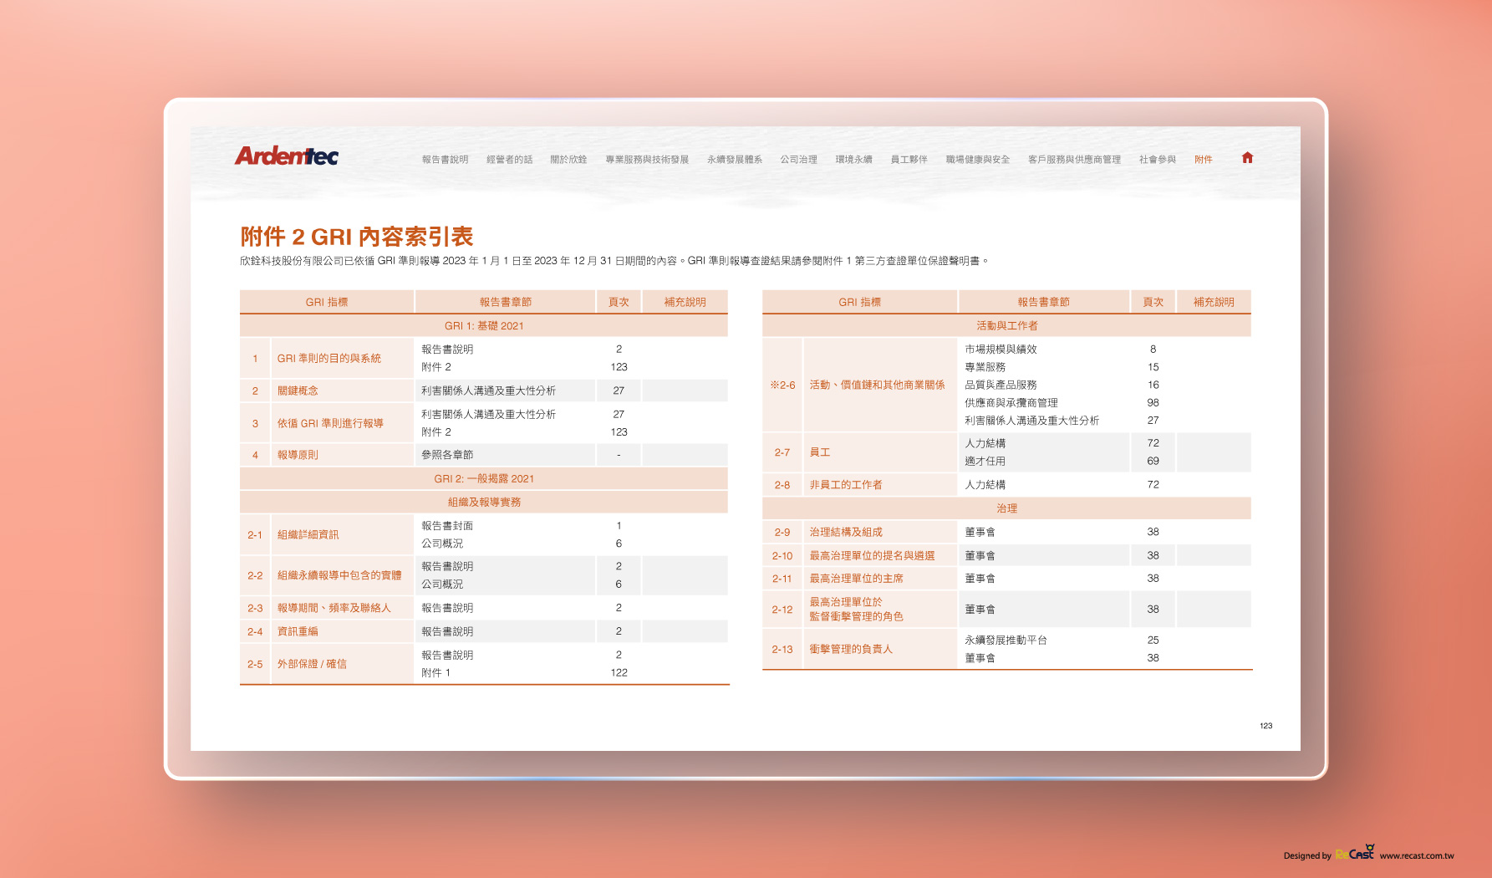
Task: Click '參照各章節' chapter cell
Action: click(447, 455)
